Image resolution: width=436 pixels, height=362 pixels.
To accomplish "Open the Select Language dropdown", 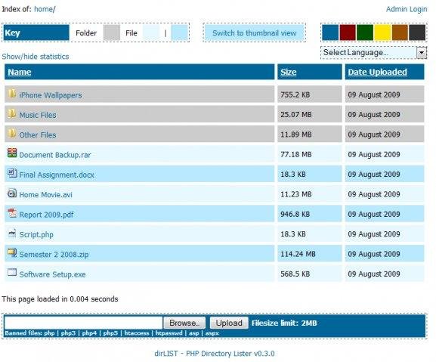I will [374, 53].
